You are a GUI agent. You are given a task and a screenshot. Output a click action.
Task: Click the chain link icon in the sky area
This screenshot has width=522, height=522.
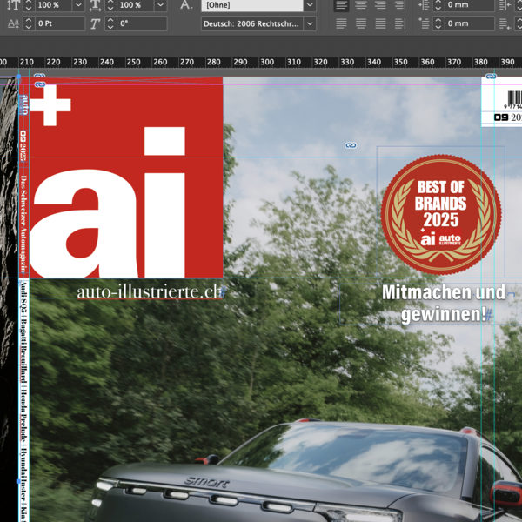point(351,145)
